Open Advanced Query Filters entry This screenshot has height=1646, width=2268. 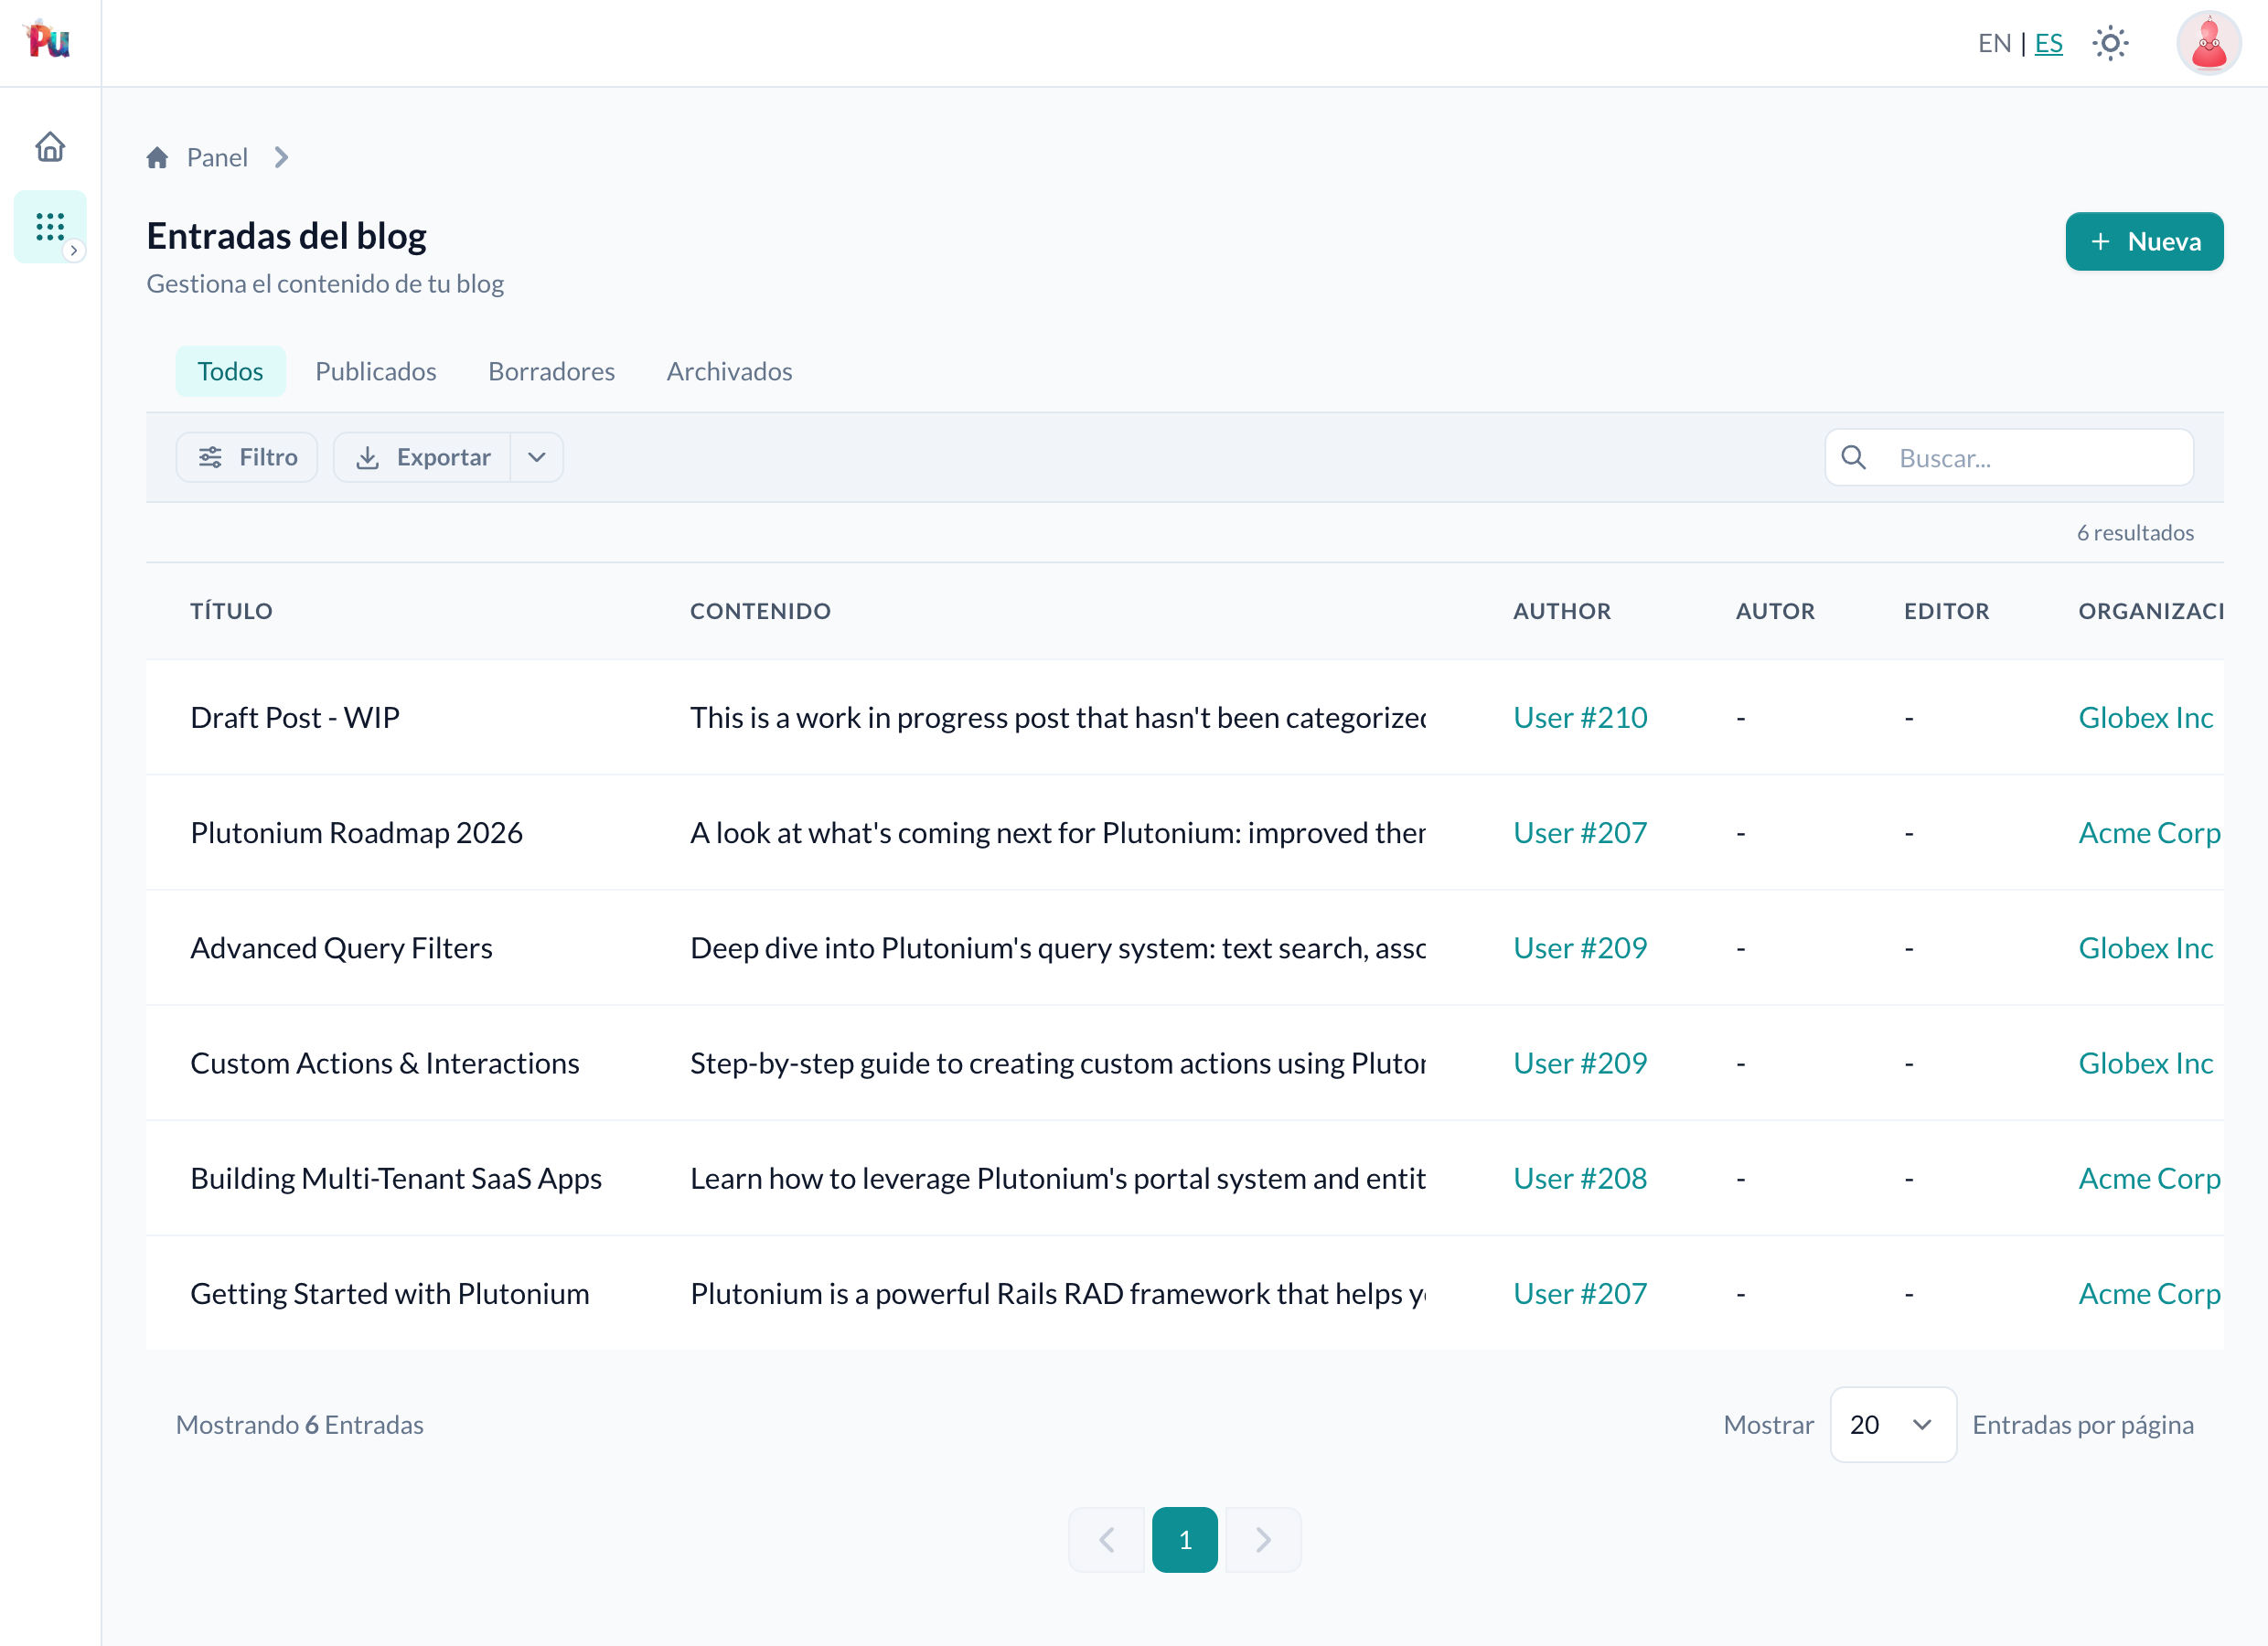tap(342, 948)
